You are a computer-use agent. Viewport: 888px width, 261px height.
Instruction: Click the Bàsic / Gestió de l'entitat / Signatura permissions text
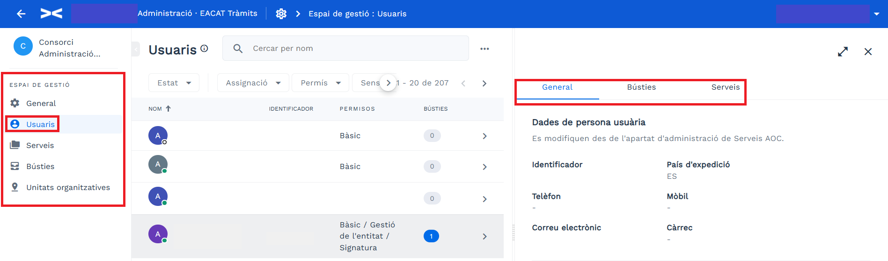point(367,236)
